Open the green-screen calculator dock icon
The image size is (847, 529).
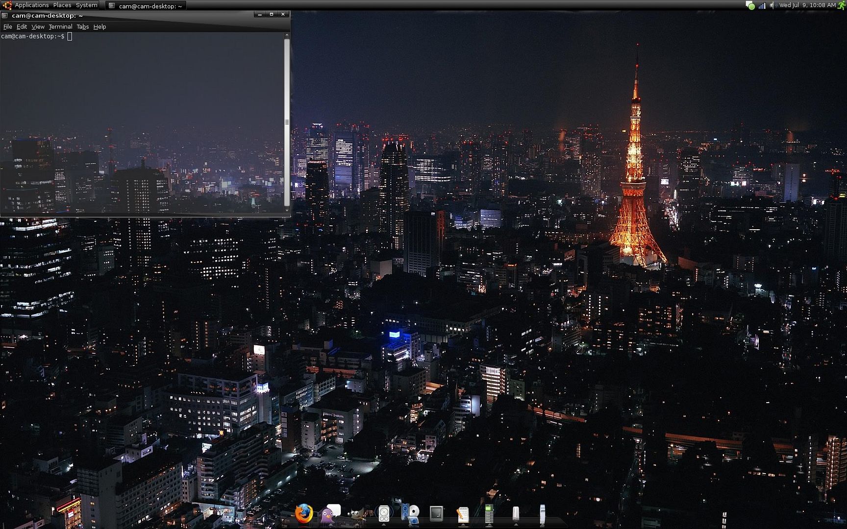tap(489, 513)
